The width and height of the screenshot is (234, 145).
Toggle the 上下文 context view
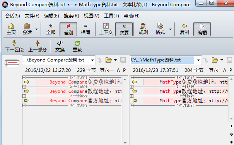pyautogui.click(x=106, y=29)
